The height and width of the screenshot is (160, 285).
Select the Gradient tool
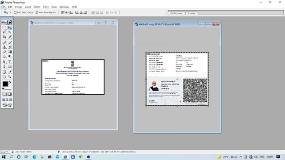coord(10,52)
